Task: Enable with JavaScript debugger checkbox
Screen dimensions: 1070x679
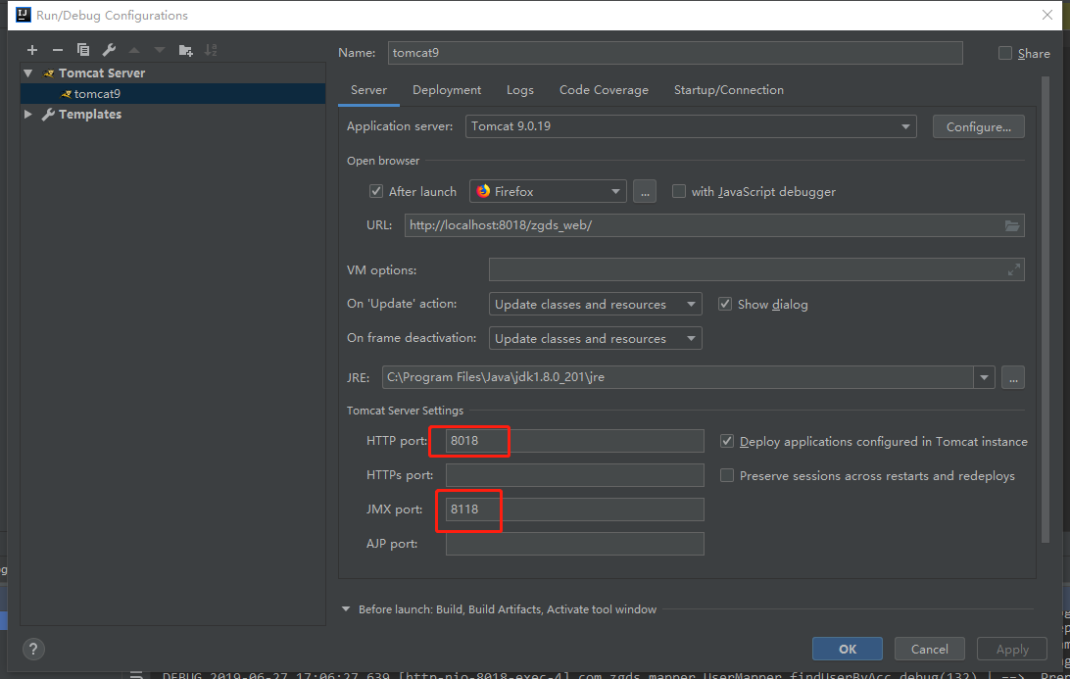Action: 679,191
